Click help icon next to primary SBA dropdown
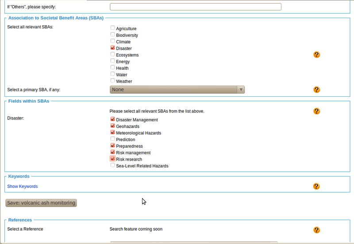The width and height of the screenshot is (354, 244). (x=316, y=90)
